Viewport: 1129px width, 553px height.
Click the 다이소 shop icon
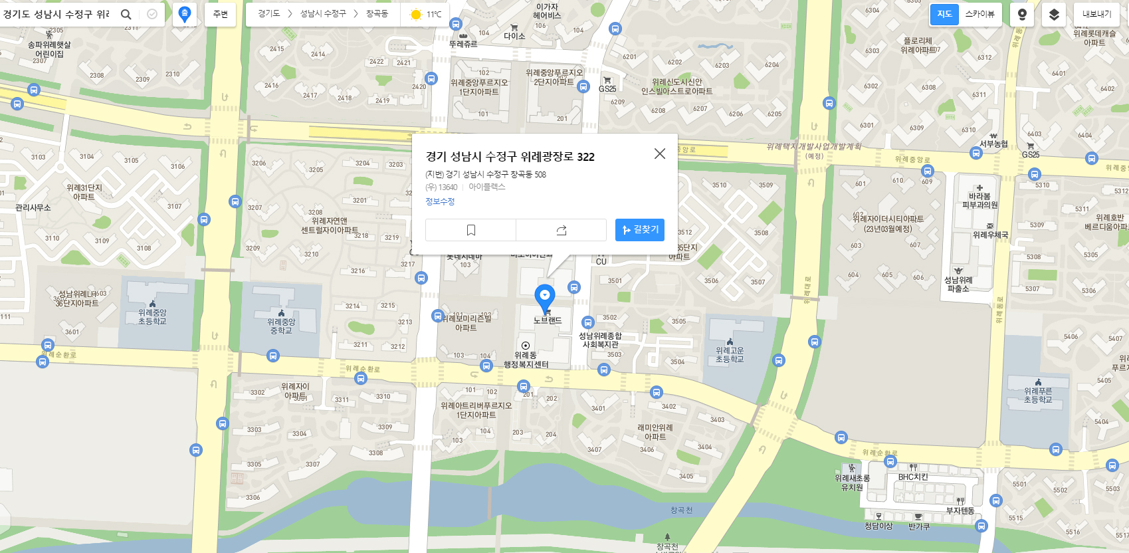(514, 27)
